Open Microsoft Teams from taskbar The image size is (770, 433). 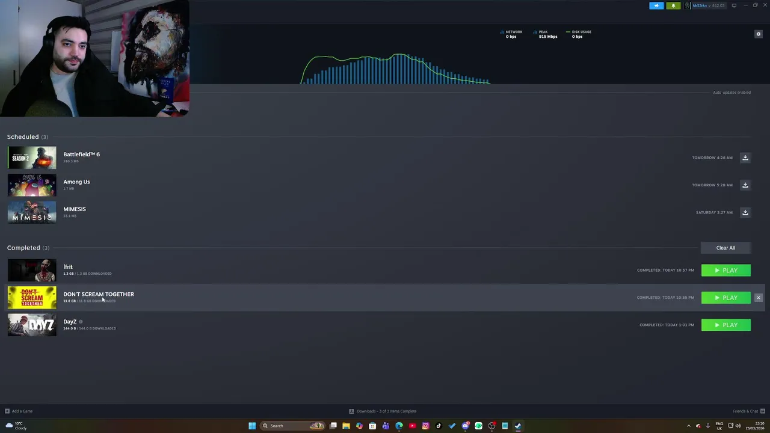point(386,426)
